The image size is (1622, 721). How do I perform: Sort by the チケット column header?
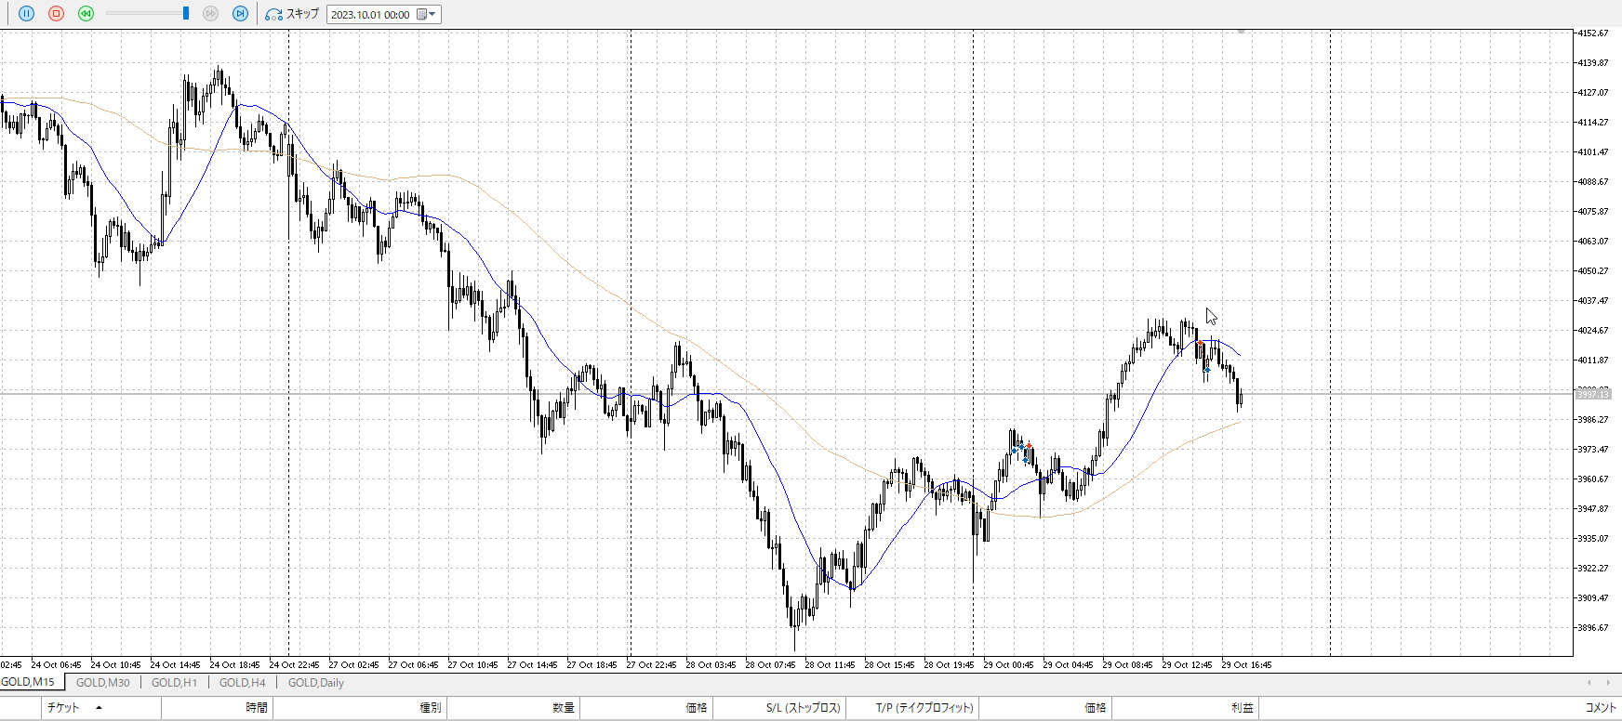tap(63, 708)
